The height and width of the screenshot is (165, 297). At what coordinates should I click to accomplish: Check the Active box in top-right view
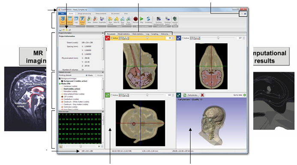click(183, 38)
